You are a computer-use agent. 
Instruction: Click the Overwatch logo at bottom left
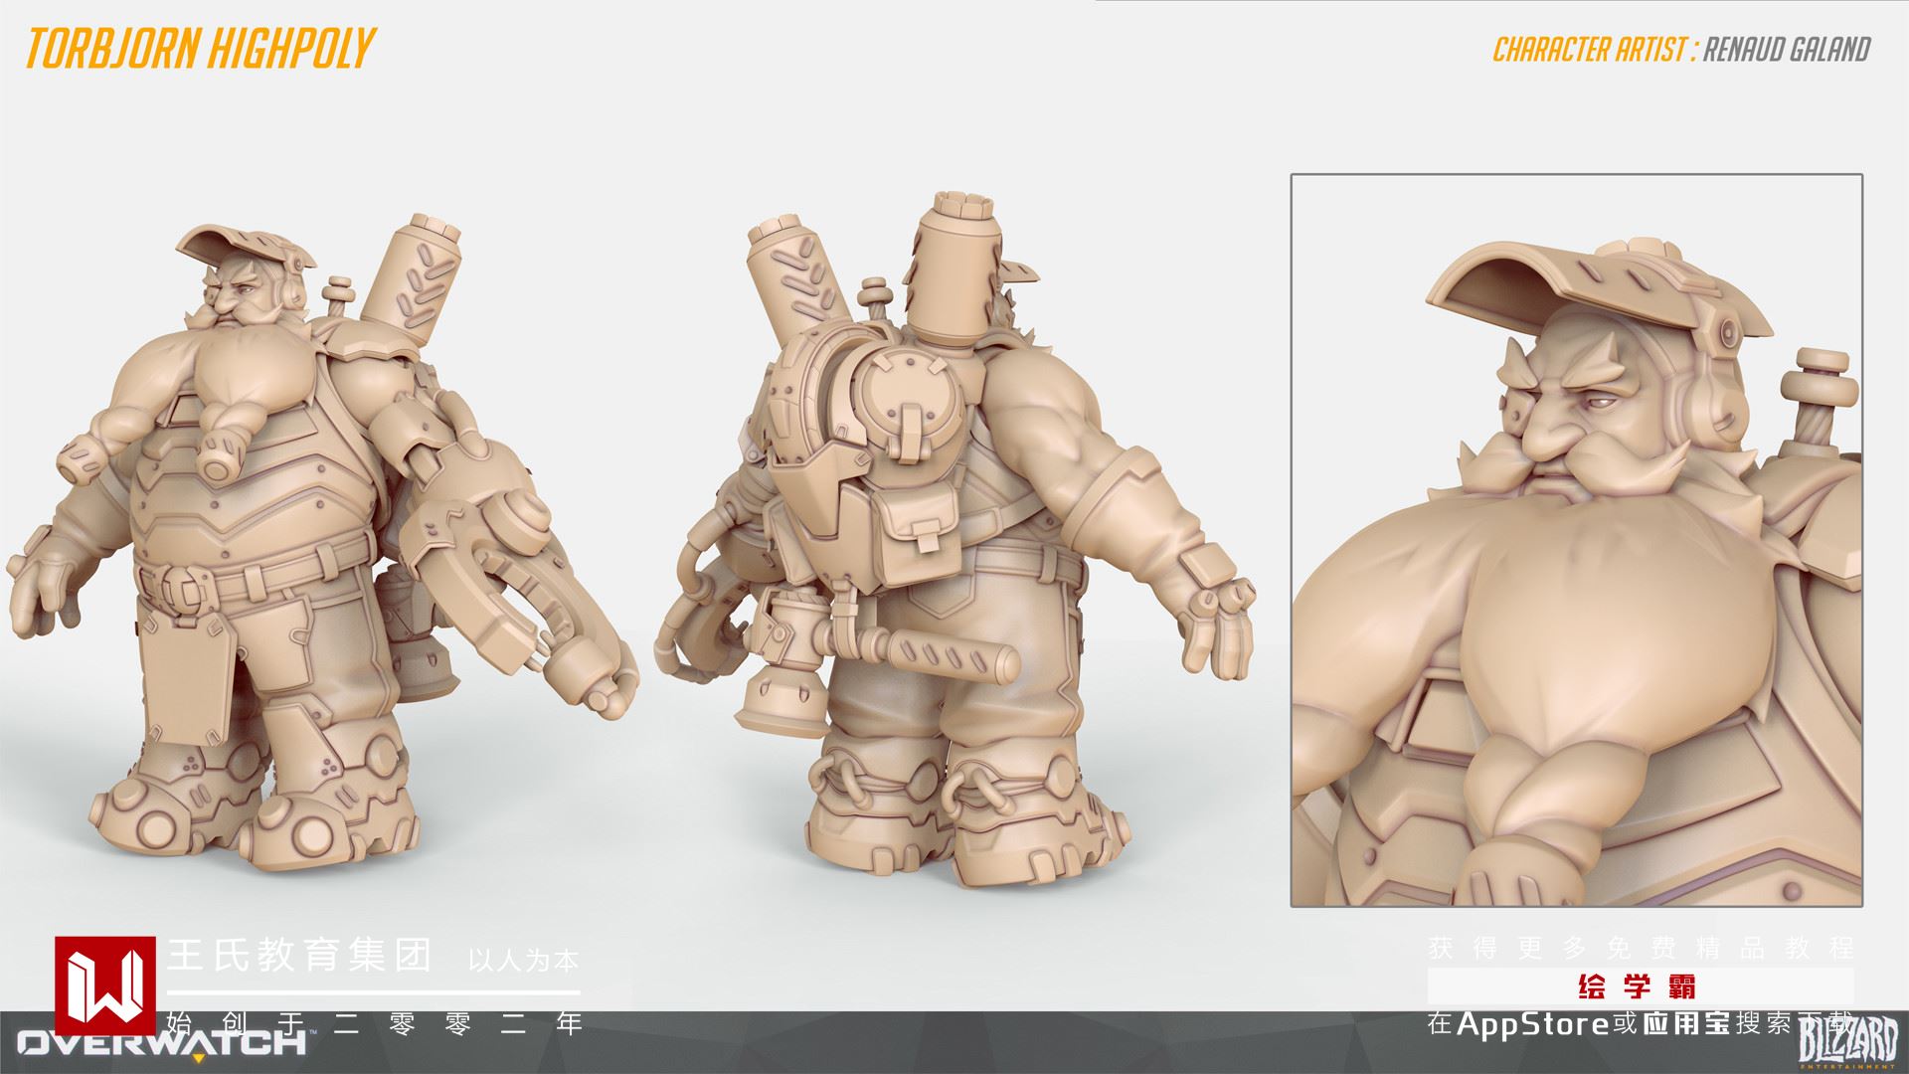(159, 1044)
